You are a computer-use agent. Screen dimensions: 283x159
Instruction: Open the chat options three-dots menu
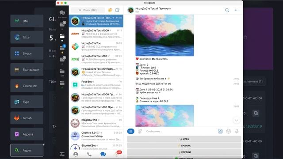[237, 10]
